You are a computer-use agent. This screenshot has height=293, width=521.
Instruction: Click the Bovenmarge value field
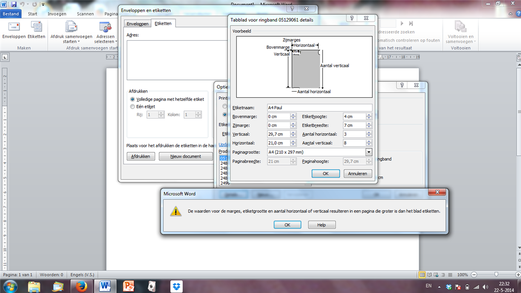click(x=279, y=117)
